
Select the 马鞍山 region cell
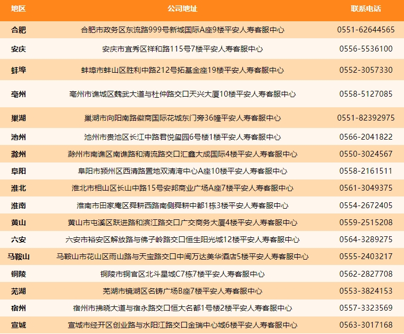point(19,256)
